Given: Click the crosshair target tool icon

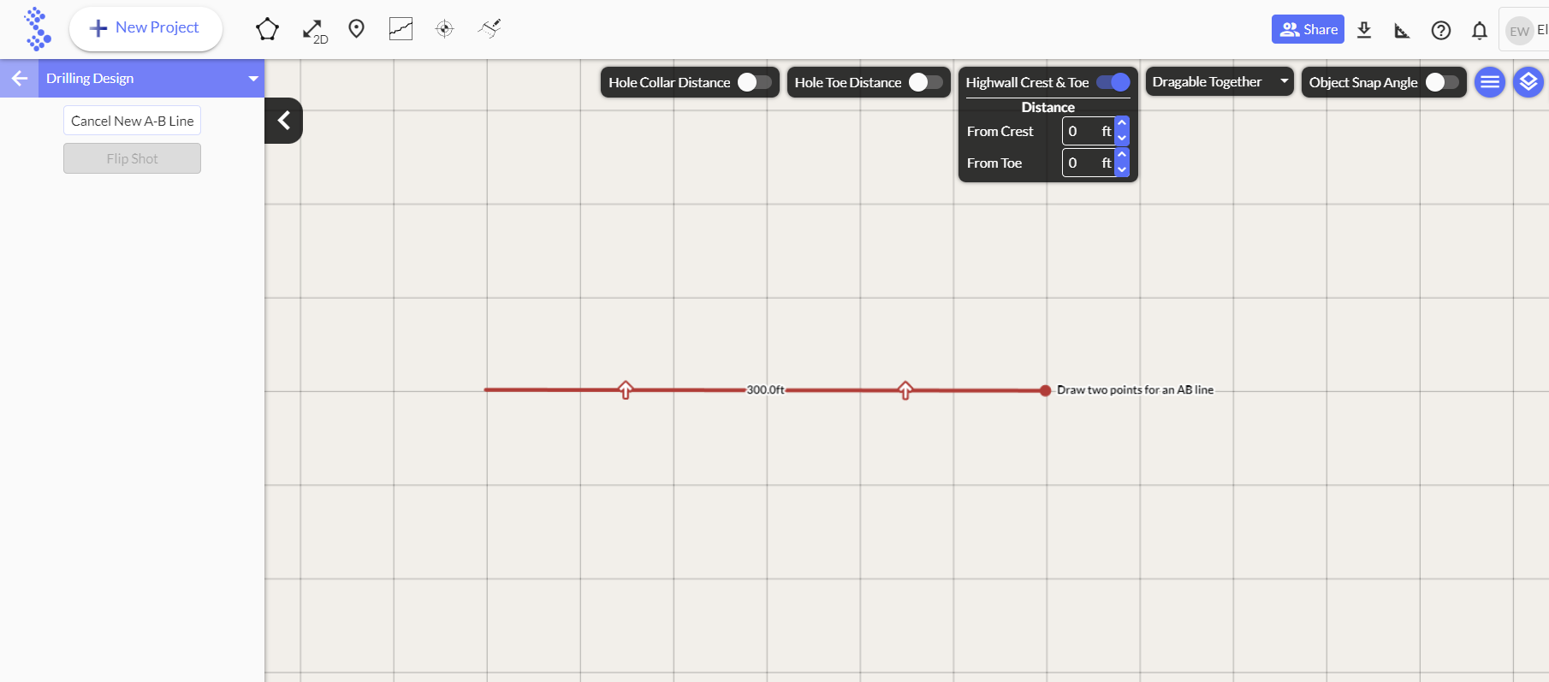Looking at the screenshot, I should click(444, 29).
